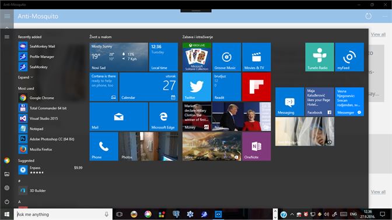Open the volume control in system tray
The height and width of the screenshot is (220, 392).
coord(327,214)
